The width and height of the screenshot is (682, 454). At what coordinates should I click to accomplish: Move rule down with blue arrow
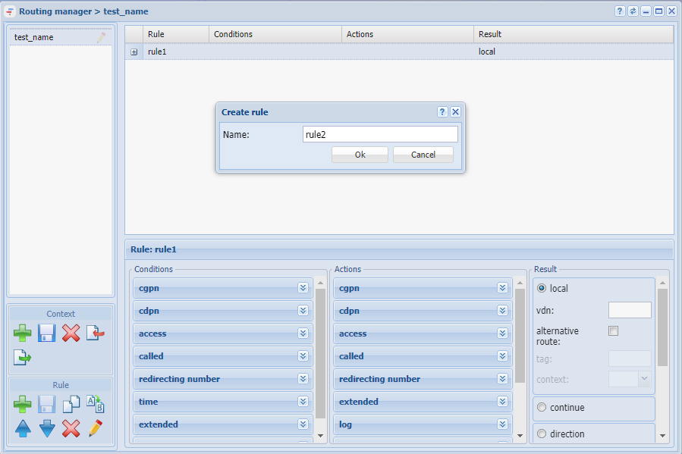[47, 428]
